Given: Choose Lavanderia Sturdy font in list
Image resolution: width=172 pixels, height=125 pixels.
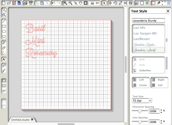Looking at the screenshot, I should pos(149,50).
